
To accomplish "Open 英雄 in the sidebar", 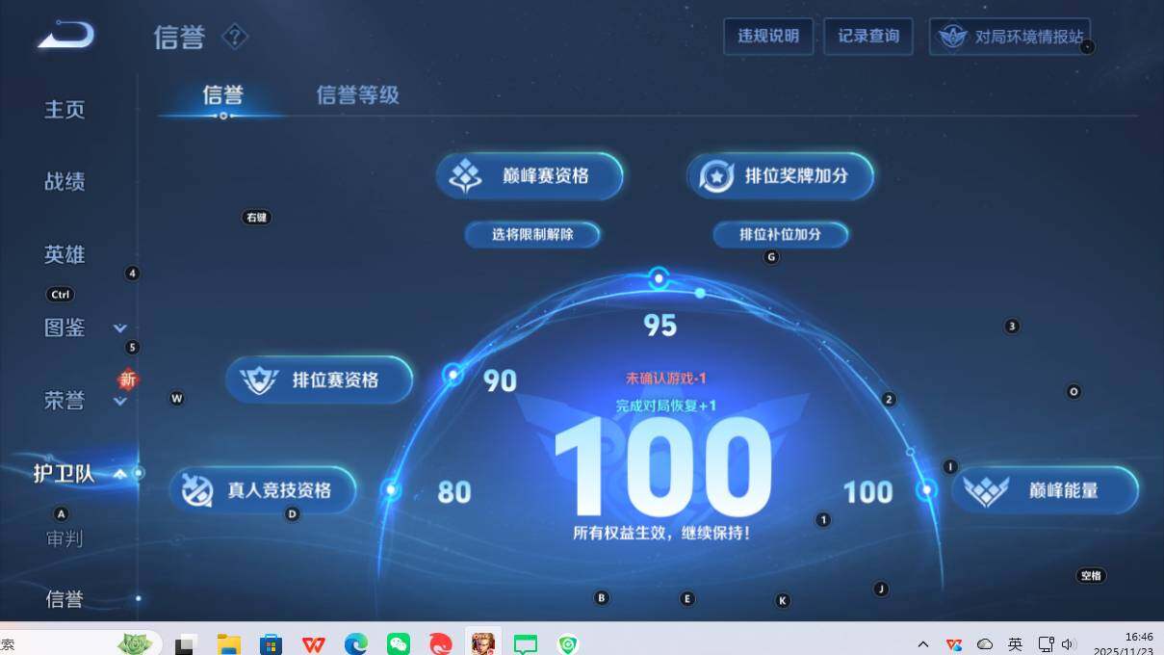I will point(65,254).
